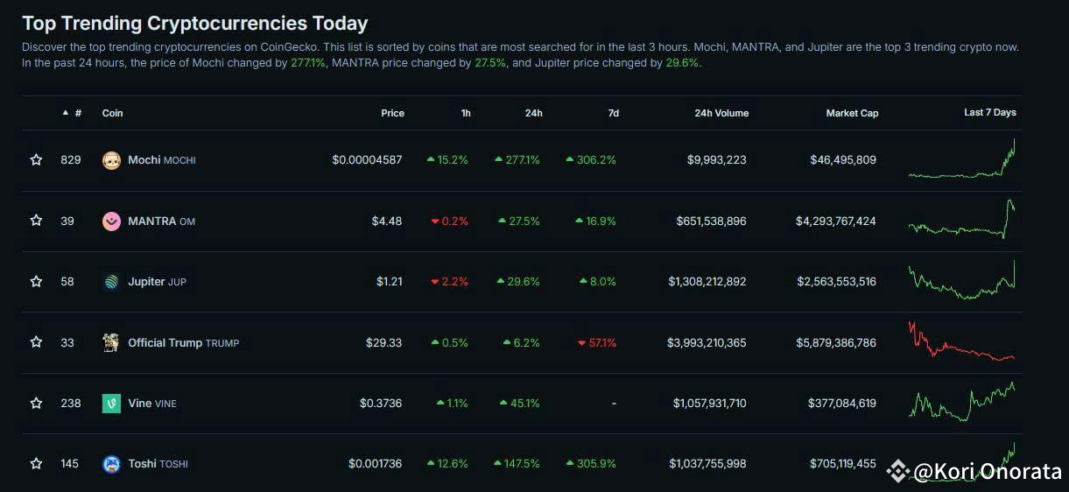The width and height of the screenshot is (1069, 492).
Task: Click the MANTRA pink coin icon
Action: point(111,221)
